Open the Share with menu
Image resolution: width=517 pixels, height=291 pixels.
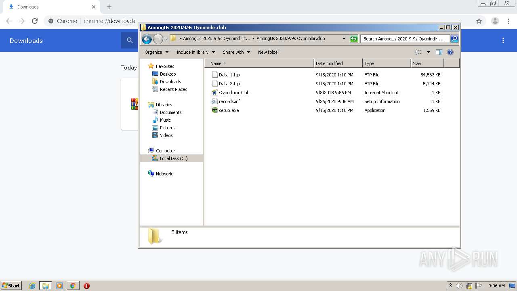click(x=236, y=52)
